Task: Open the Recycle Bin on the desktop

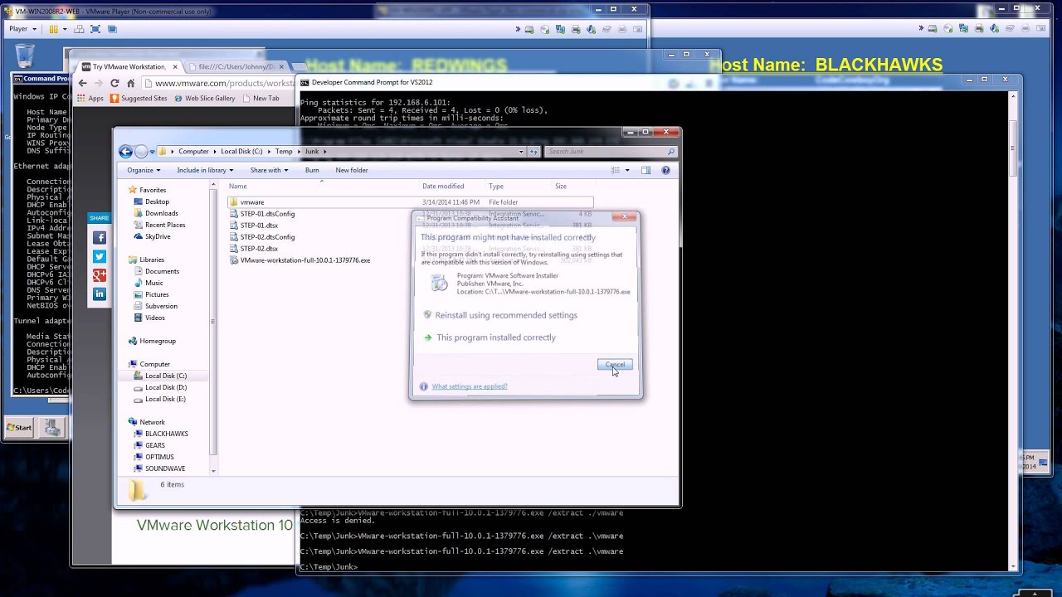Action: pyautogui.click(x=25, y=56)
